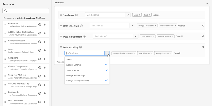The height and width of the screenshot is (106, 212).
Task: Add the Campaigns resource
Action: [x=44, y=59]
